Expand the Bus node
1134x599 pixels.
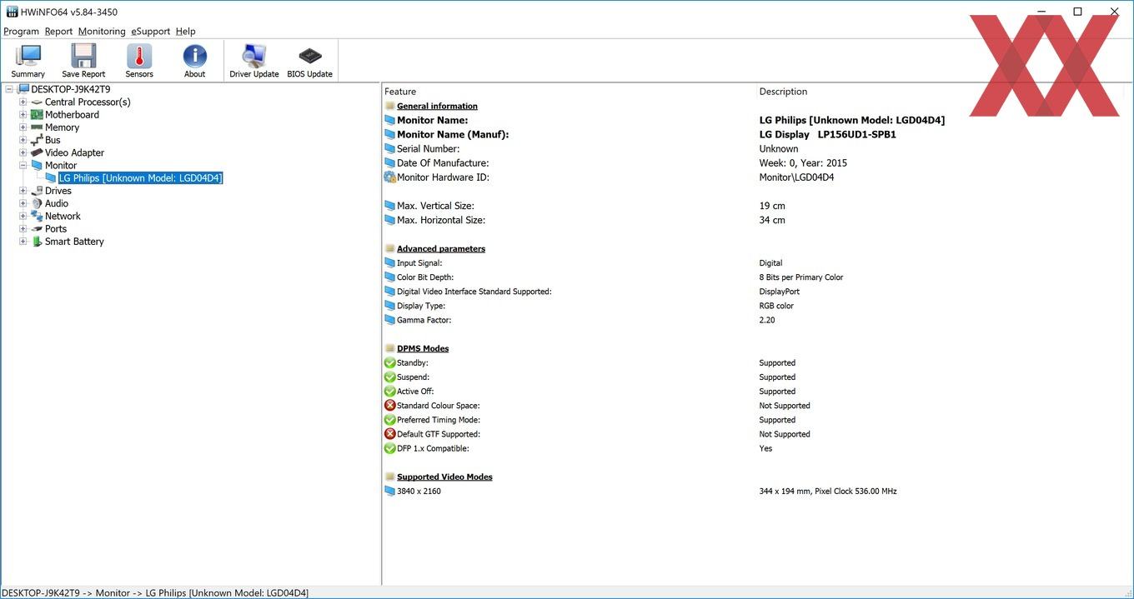click(23, 140)
